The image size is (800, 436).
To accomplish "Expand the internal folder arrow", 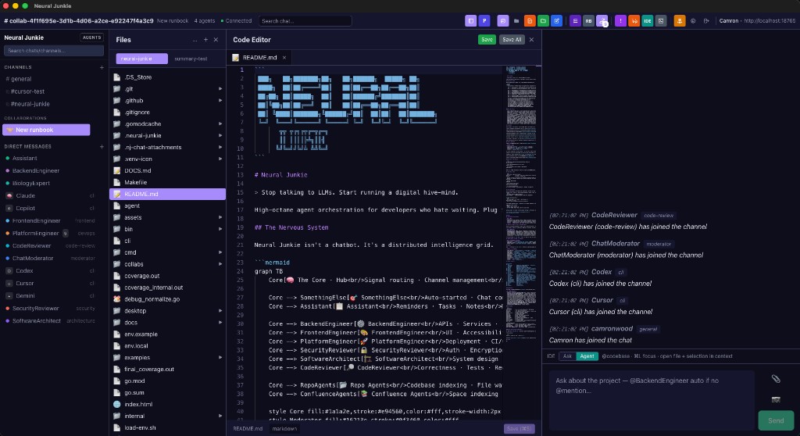I will click(220, 416).
